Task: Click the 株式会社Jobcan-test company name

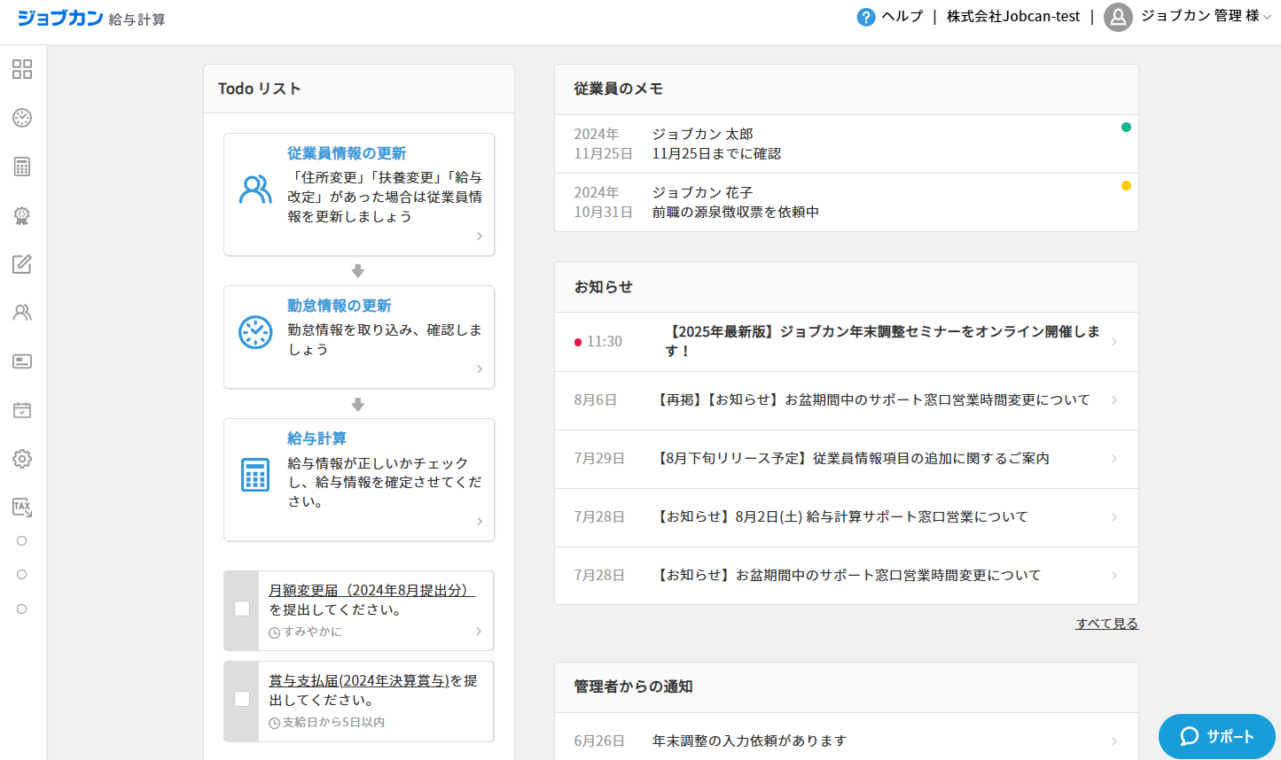Action: [x=1013, y=16]
